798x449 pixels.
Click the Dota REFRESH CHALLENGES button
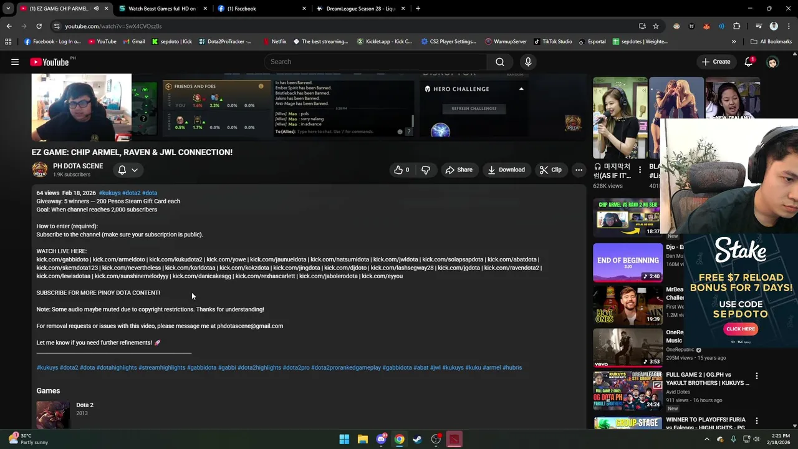point(474,109)
